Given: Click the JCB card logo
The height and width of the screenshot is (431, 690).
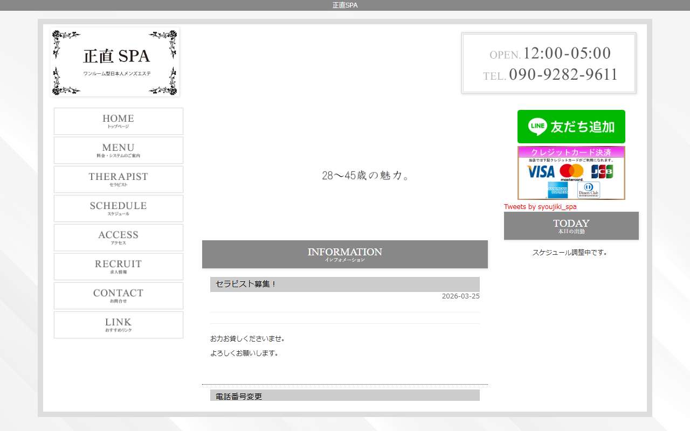Looking at the screenshot, I should (603, 172).
